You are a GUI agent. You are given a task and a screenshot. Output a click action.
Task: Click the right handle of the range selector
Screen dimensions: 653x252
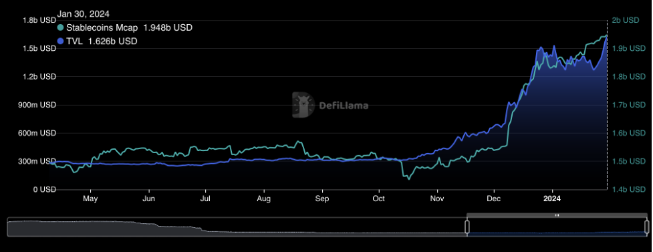click(647, 227)
